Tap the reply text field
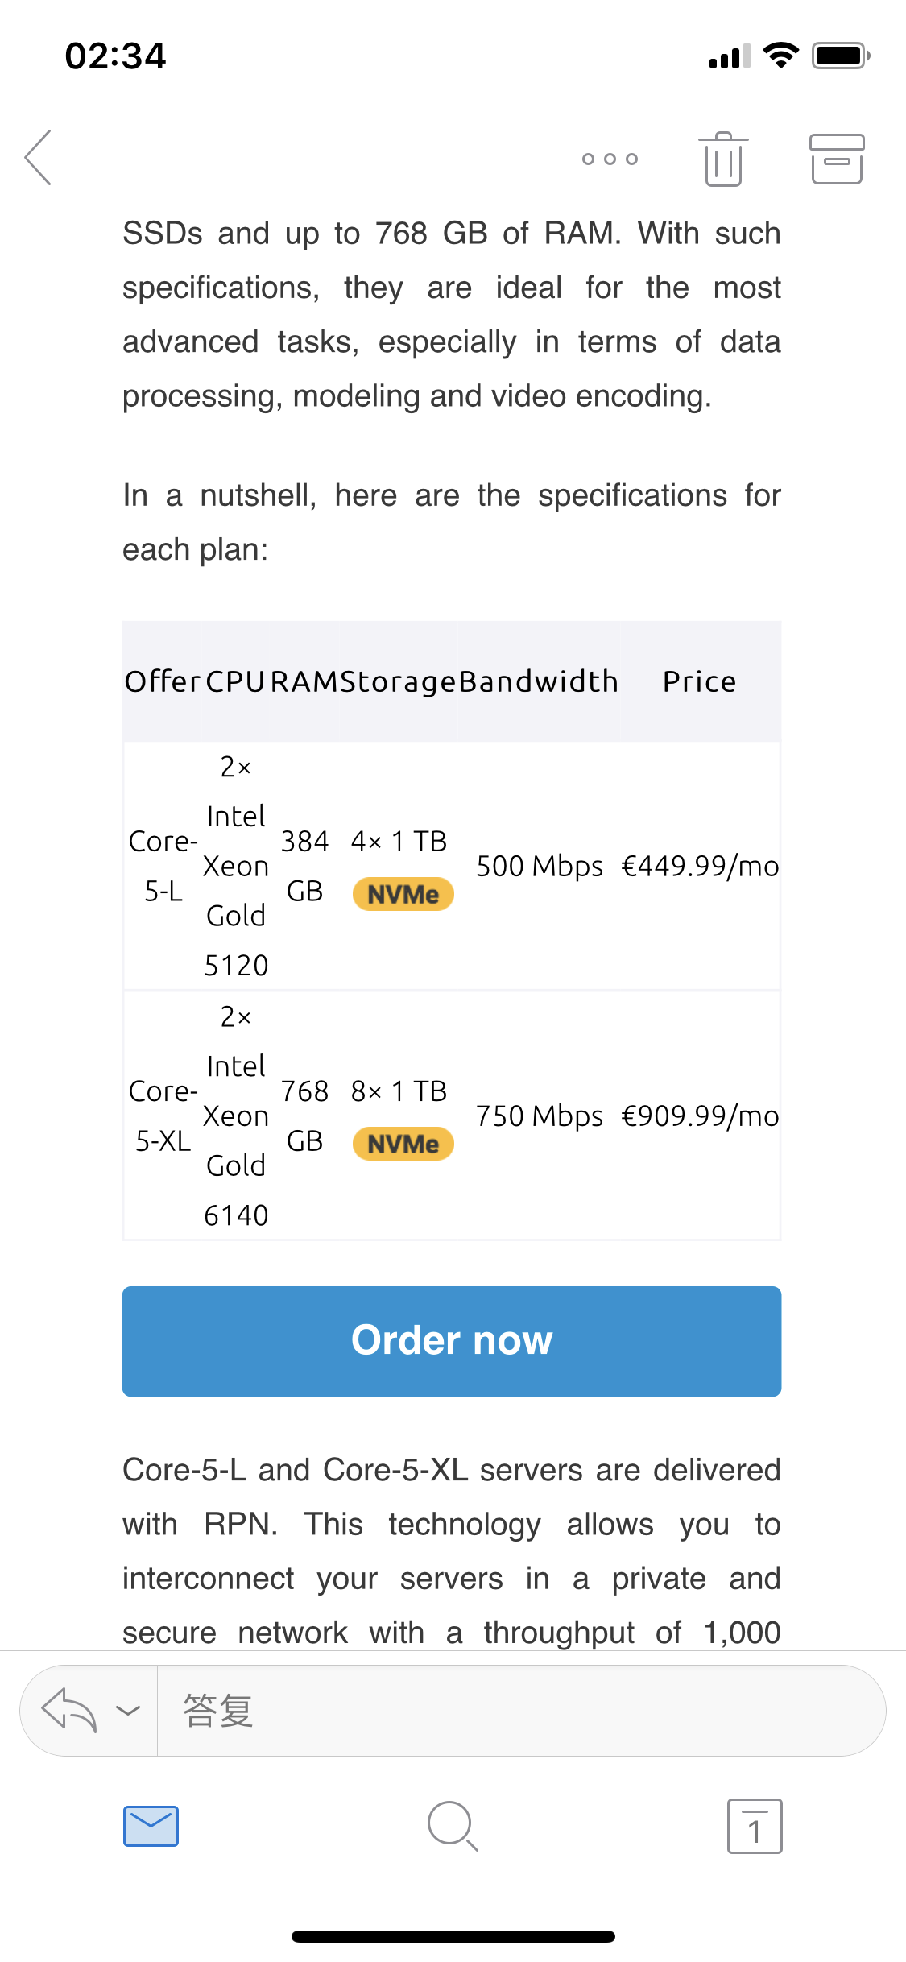Viewport: 906px width, 1962px height. (x=515, y=1710)
